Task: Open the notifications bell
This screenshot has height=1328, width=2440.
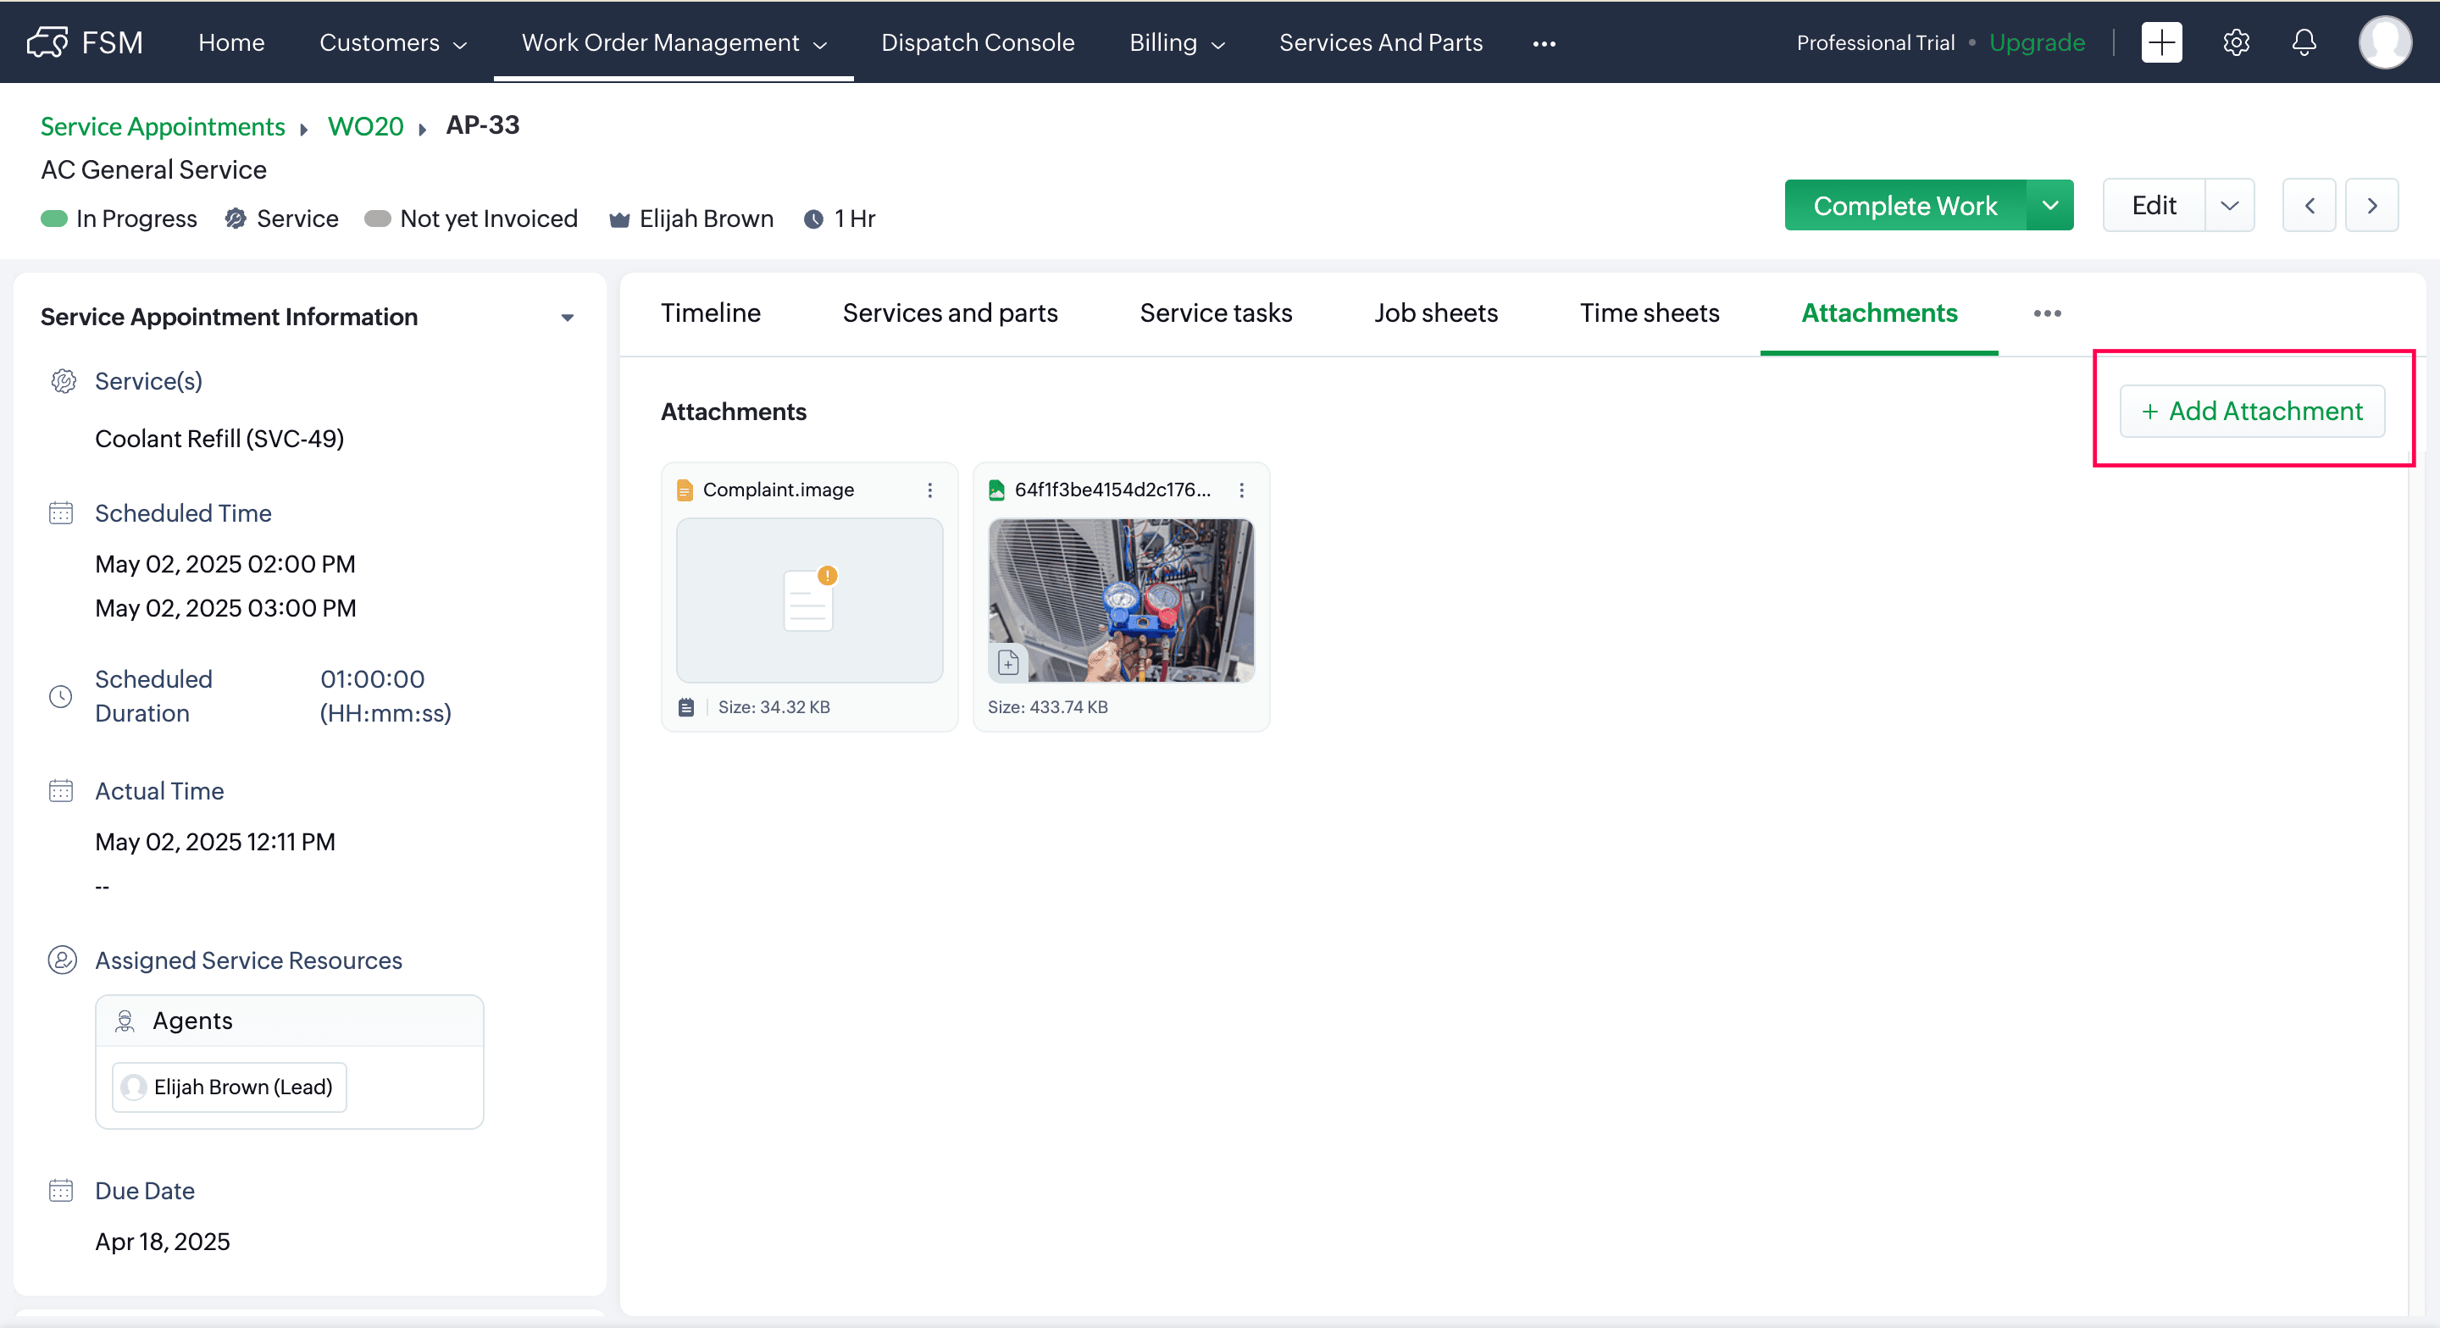Action: tap(2304, 42)
